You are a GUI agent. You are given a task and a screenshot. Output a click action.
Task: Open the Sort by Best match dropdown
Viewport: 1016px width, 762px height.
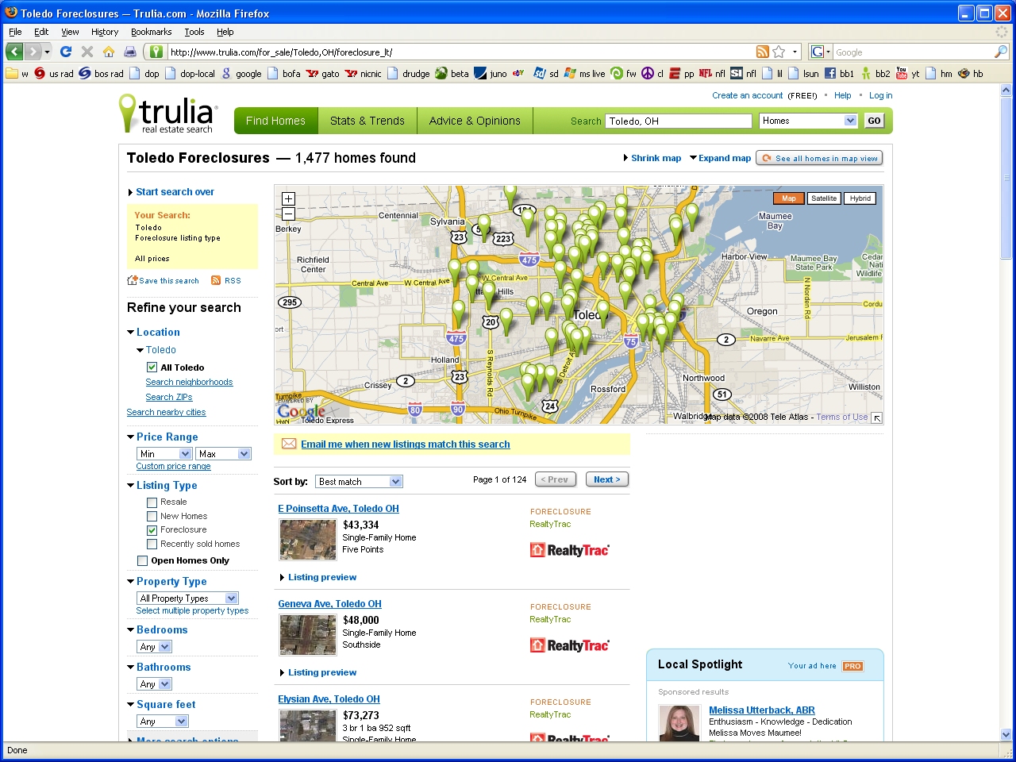(x=359, y=482)
